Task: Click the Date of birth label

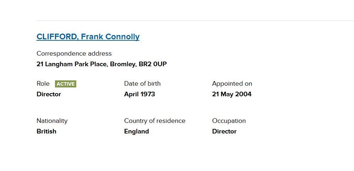Action: click(142, 84)
